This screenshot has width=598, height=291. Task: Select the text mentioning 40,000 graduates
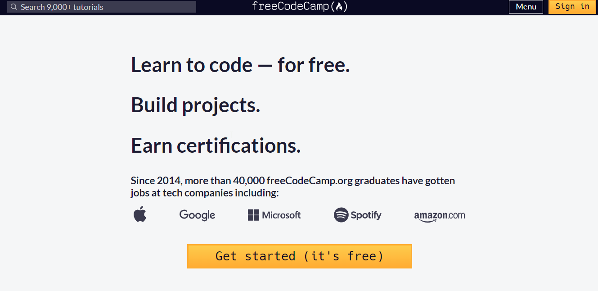tap(292, 186)
